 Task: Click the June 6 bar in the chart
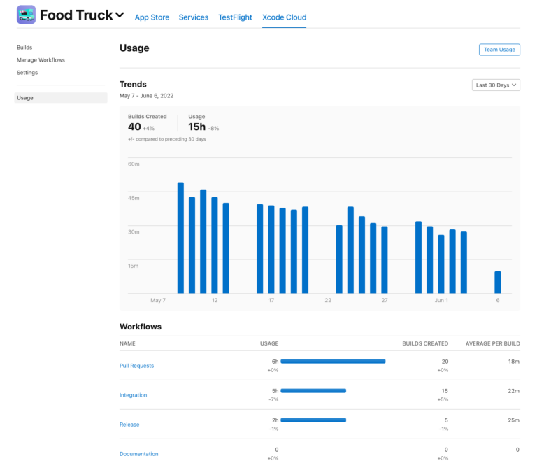click(x=498, y=283)
